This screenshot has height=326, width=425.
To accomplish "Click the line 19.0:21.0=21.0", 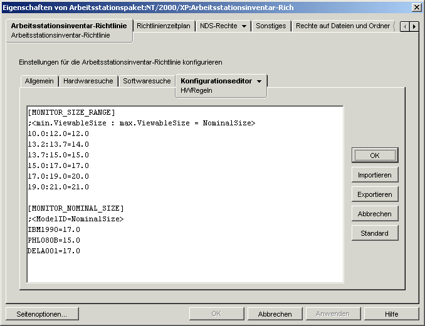I will pyautogui.click(x=58, y=187).
